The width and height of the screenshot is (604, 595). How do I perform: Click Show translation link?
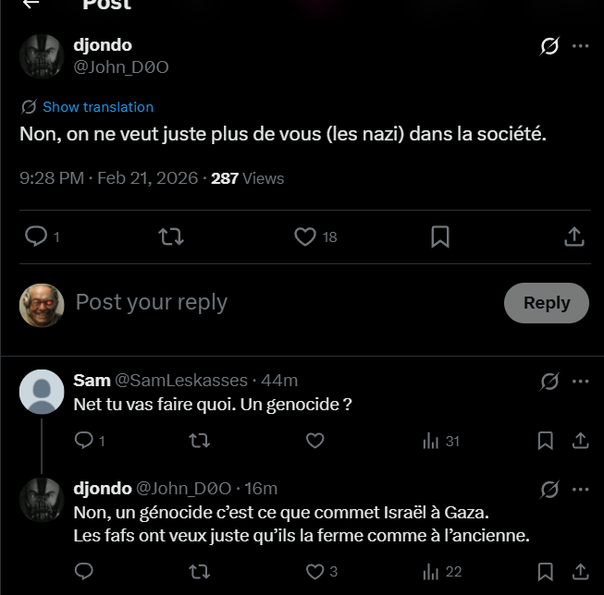98,107
